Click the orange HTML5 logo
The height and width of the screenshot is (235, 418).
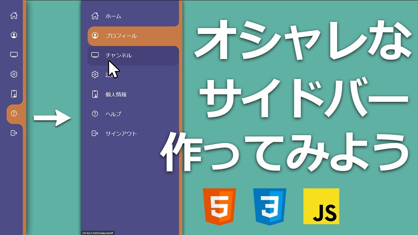219,206
